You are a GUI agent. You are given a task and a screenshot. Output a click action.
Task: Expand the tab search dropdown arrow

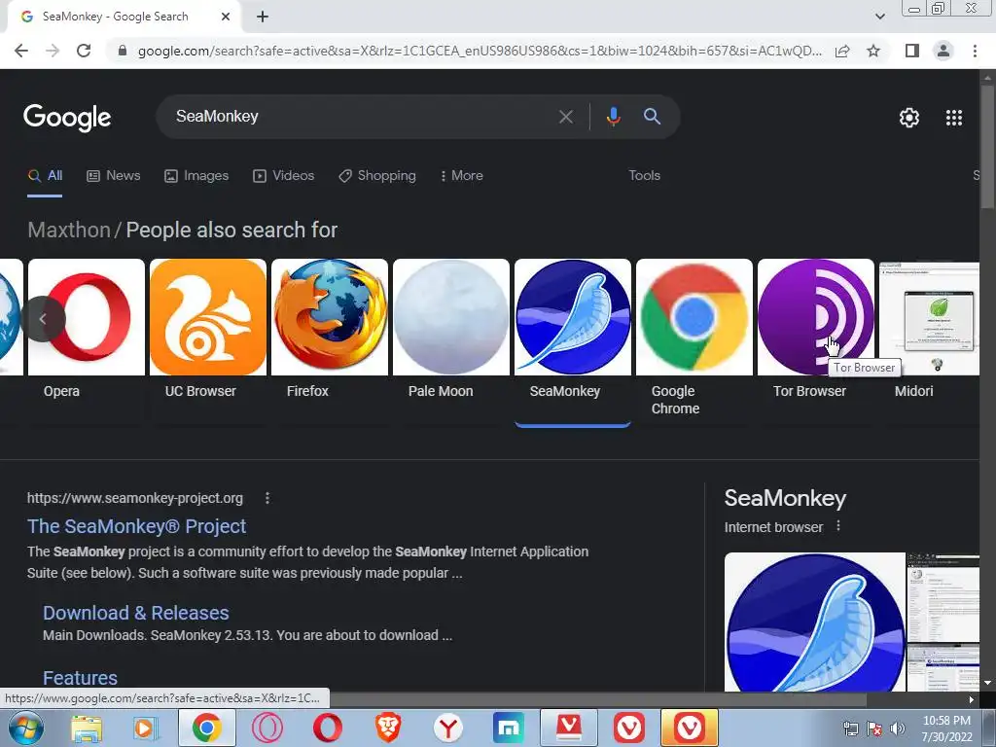point(879,17)
